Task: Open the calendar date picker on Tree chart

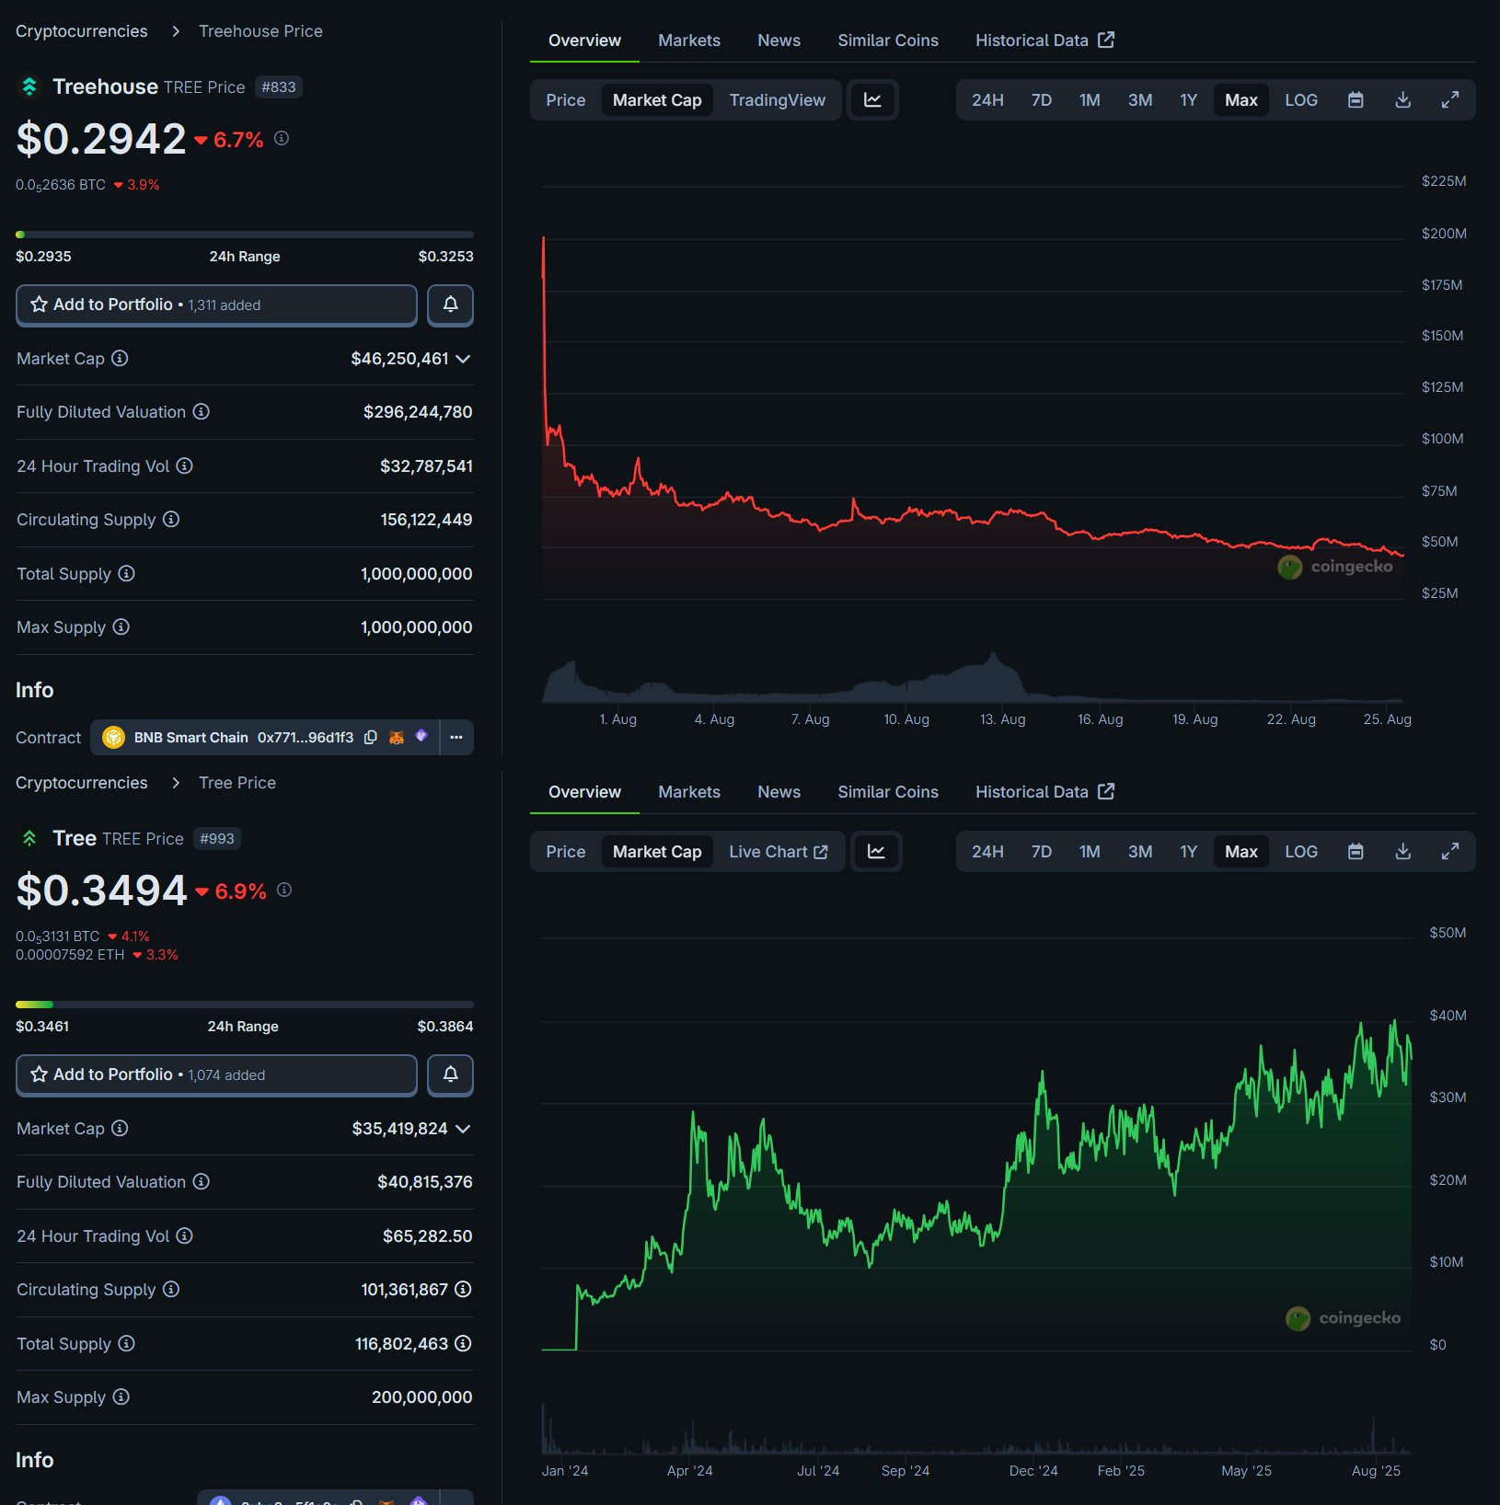Action: click(1356, 852)
